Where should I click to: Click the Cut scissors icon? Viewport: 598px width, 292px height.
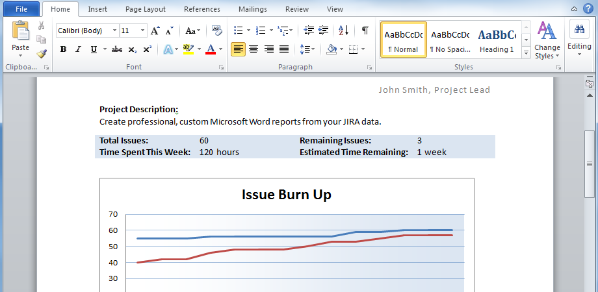pyautogui.click(x=42, y=26)
